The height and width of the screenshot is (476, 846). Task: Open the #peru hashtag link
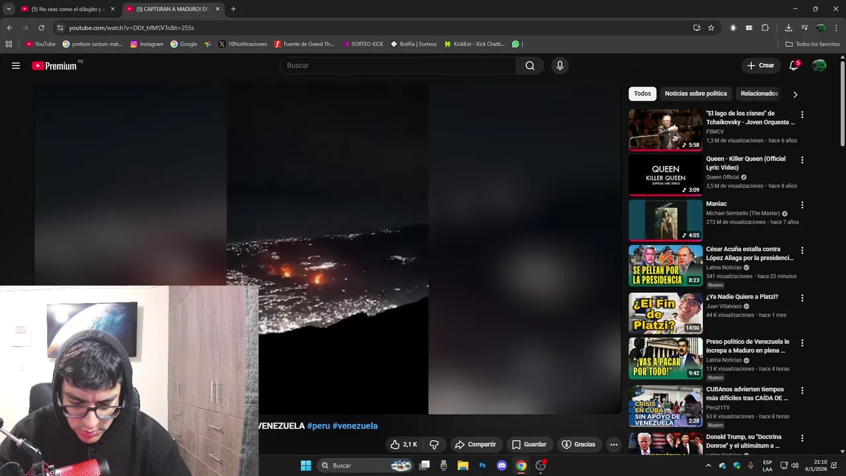pos(319,426)
